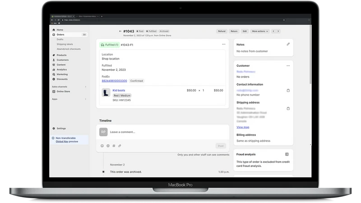Go to next order arrow

(x=278, y=31)
